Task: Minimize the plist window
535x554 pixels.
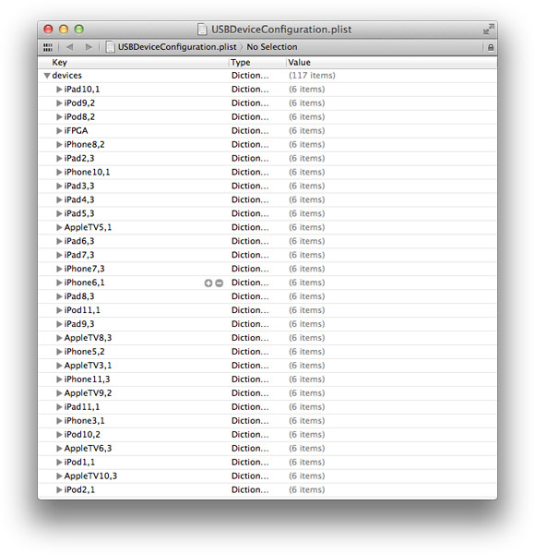Action: (64, 29)
